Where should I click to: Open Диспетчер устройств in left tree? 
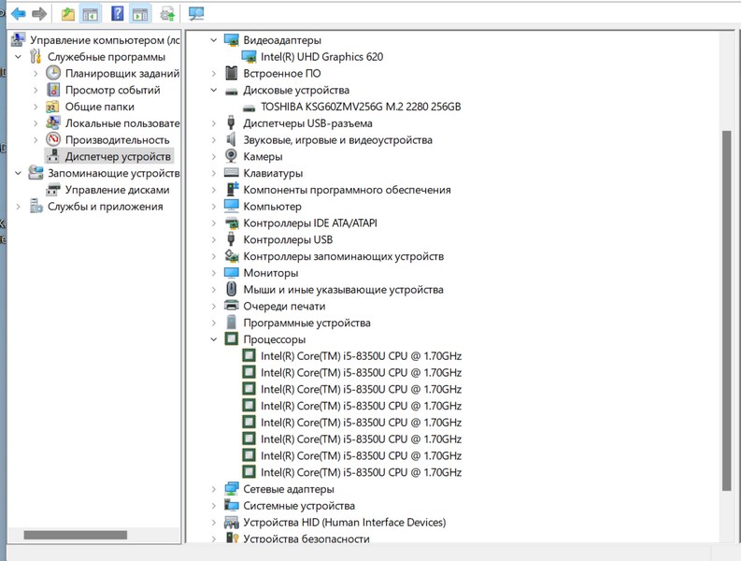point(117,156)
